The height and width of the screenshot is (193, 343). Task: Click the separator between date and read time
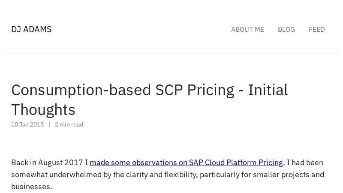coord(49,124)
